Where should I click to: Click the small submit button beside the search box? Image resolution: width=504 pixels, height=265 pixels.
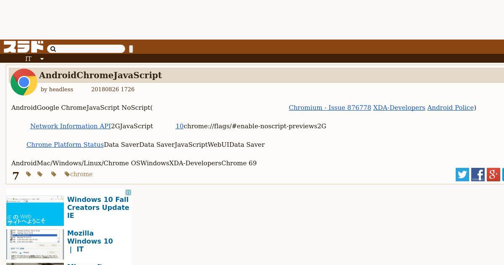click(x=131, y=49)
